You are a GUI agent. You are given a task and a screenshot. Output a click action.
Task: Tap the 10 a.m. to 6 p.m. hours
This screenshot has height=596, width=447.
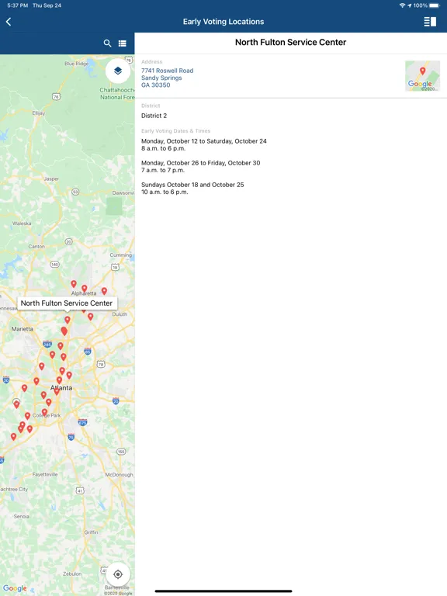coord(165,192)
